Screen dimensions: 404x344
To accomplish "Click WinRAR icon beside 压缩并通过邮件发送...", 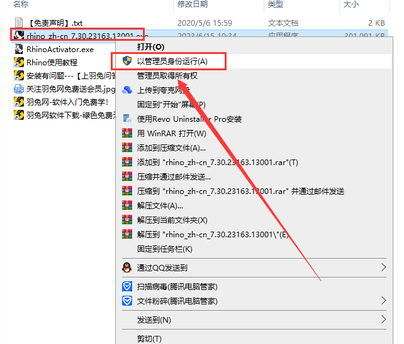I will pos(127,176).
